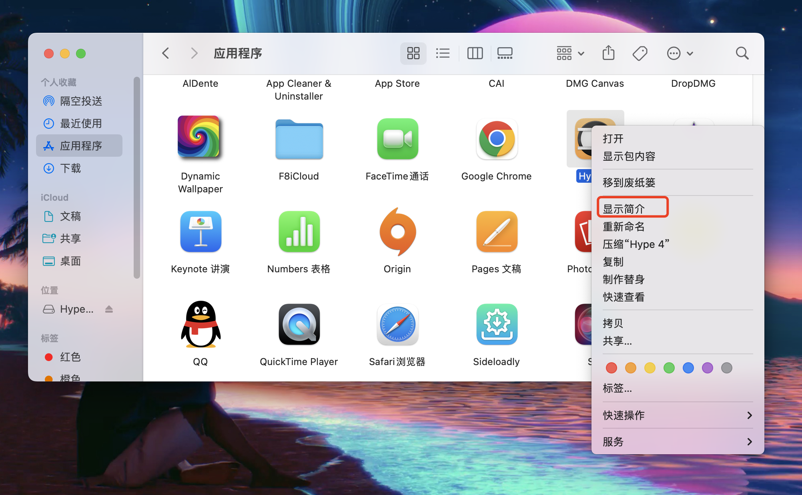802x495 pixels.
Task: Select Numbers 表格 app icon
Action: point(299,232)
